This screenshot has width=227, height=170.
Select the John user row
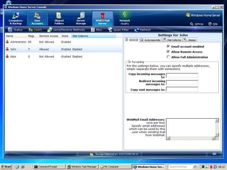(63, 49)
